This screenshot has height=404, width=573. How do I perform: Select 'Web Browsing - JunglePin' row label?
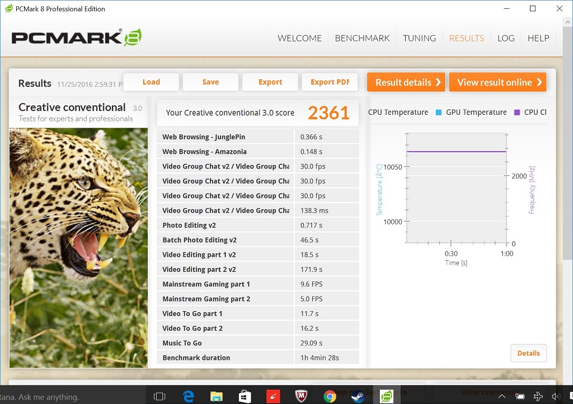click(204, 137)
